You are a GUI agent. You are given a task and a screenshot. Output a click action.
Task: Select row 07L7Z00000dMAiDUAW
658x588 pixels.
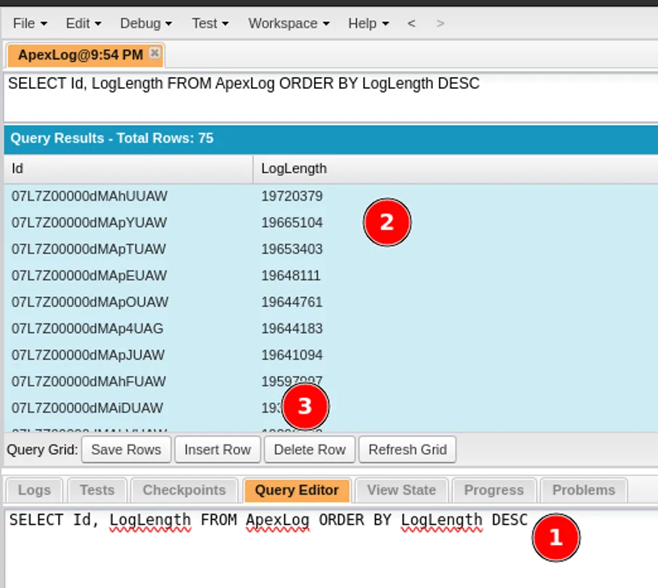(331, 408)
